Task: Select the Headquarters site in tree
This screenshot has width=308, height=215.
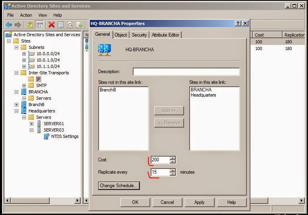Action: pos(42,111)
